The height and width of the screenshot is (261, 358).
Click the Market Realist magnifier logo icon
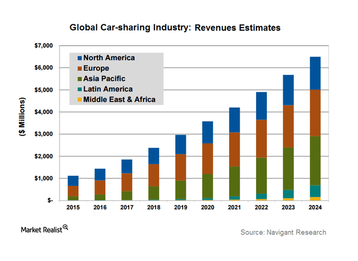[x=65, y=228]
